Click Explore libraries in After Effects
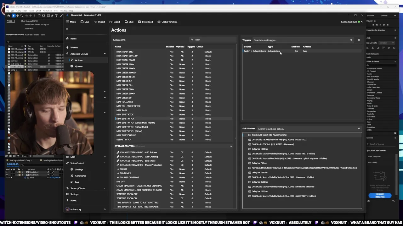 [x=380, y=195]
